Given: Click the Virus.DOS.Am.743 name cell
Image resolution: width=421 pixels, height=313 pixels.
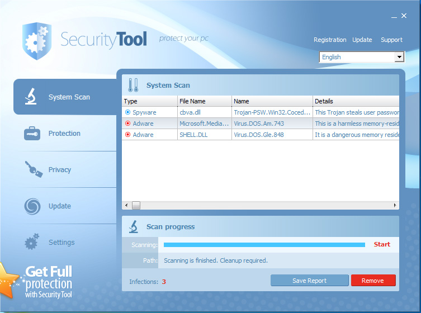Looking at the screenshot, I should 272,124.
